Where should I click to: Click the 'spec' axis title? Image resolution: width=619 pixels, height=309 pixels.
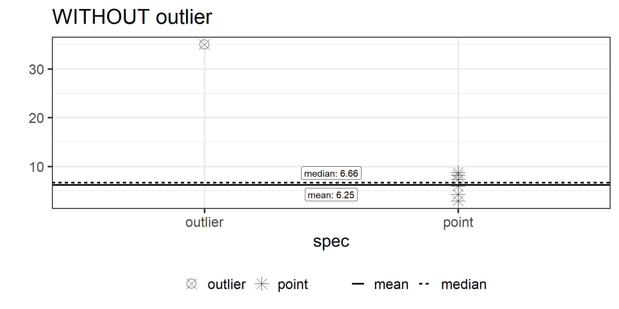pyautogui.click(x=331, y=241)
